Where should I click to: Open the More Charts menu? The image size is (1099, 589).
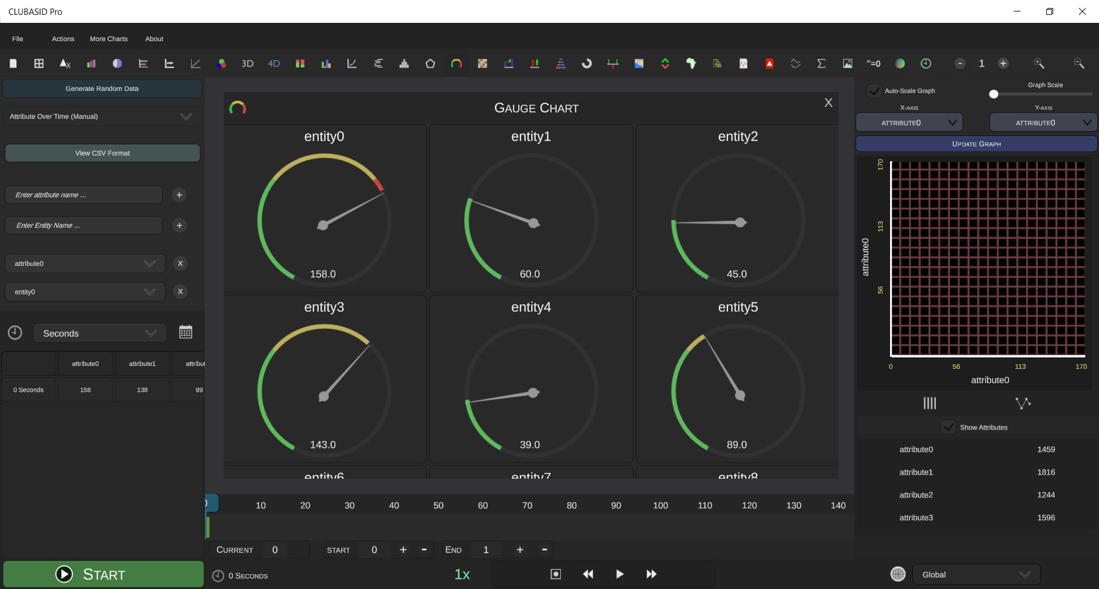tap(109, 39)
